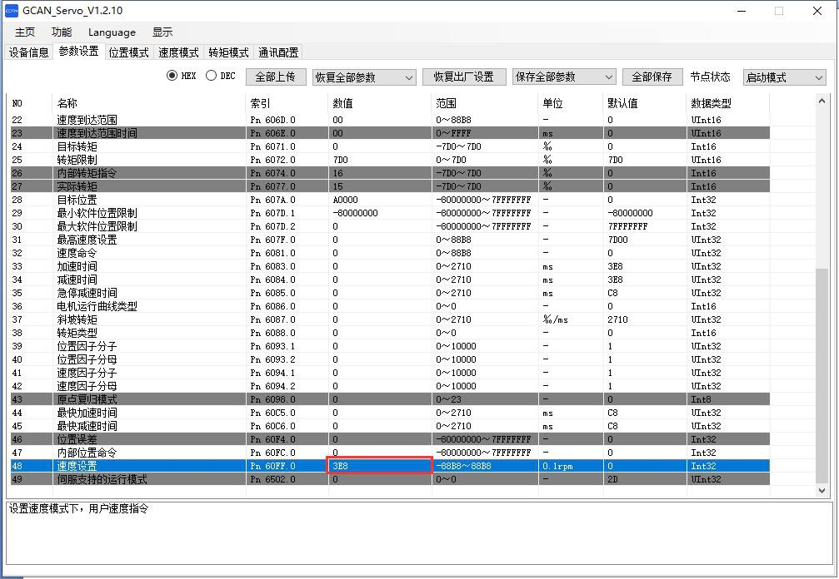The width and height of the screenshot is (839, 579).
Task: Click the 全部上传 button
Action: pos(275,77)
